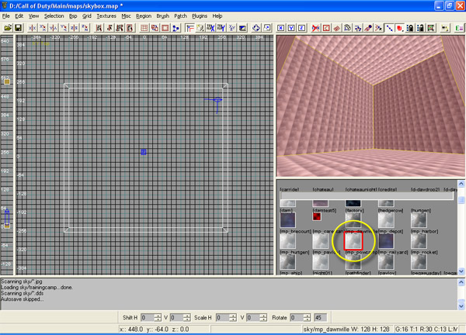Select the mp_dawnville sky texture thumbnail

[353, 241]
